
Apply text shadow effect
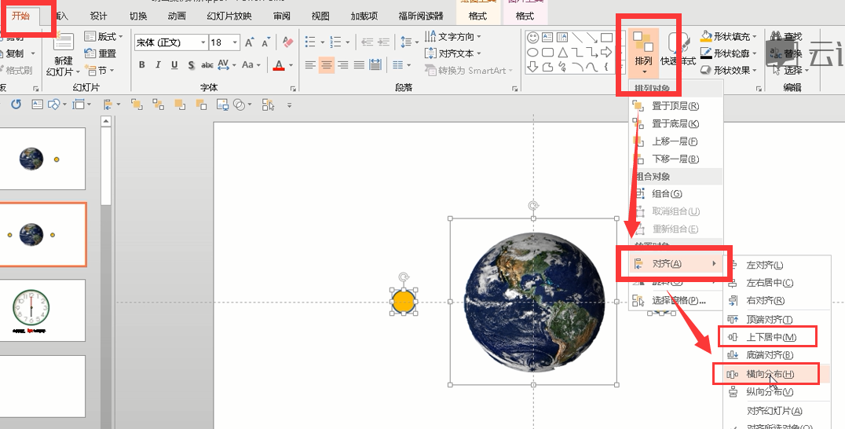tap(191, 65)
